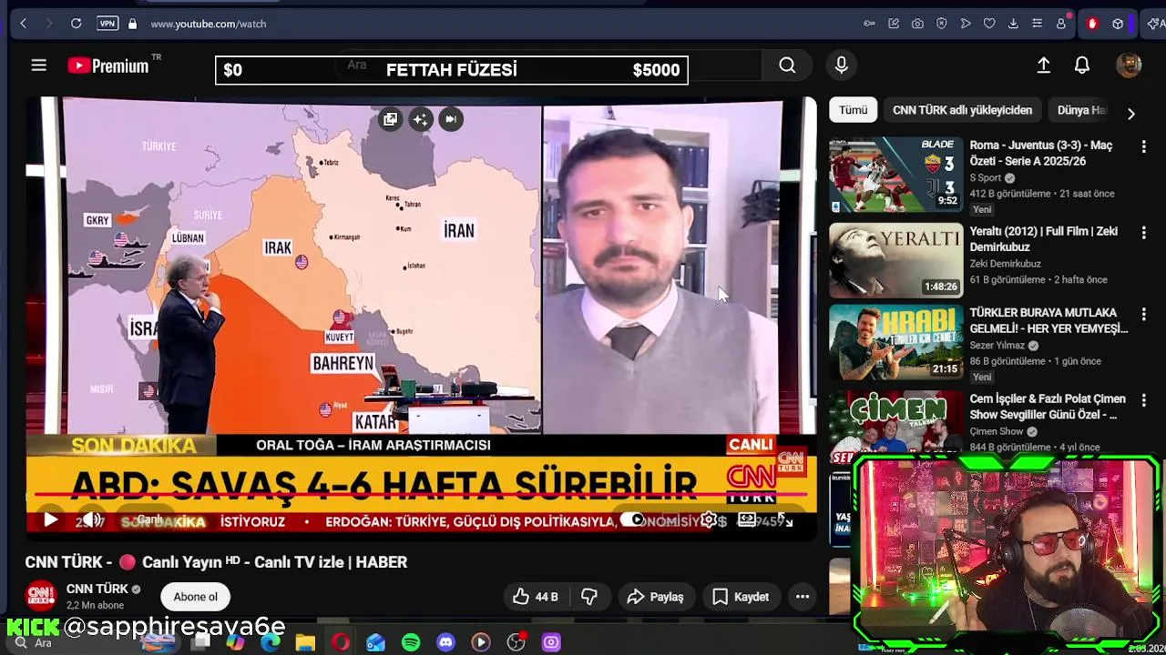Select the Tümü filter chip
Viewport: 1166px width, 655px height.
pyautogui.click(x=854, y=110)
